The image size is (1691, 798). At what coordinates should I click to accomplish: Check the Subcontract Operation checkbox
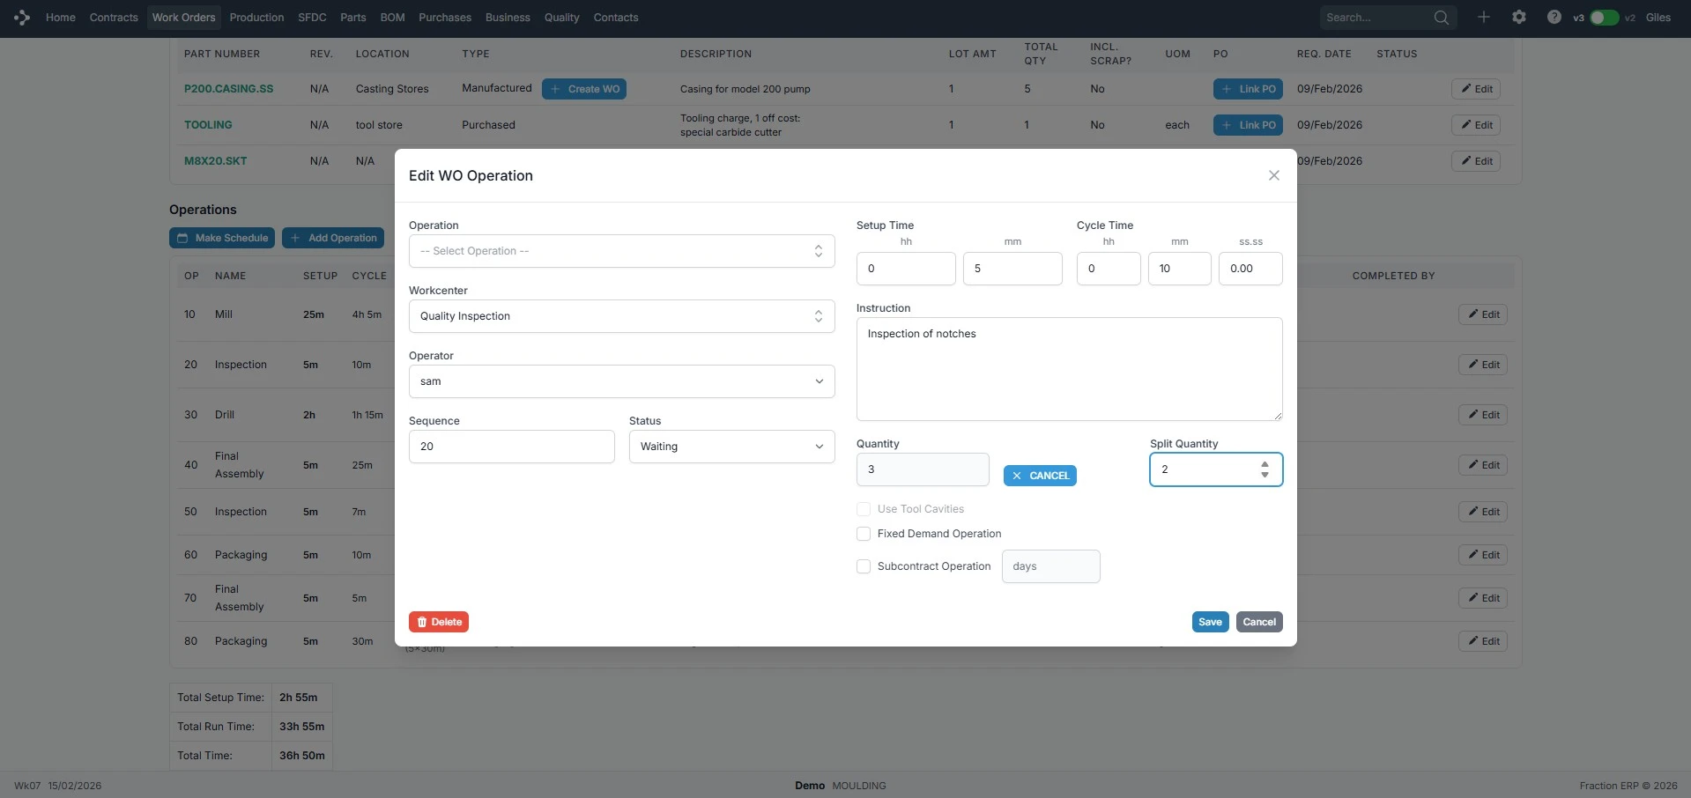(864, 566)
